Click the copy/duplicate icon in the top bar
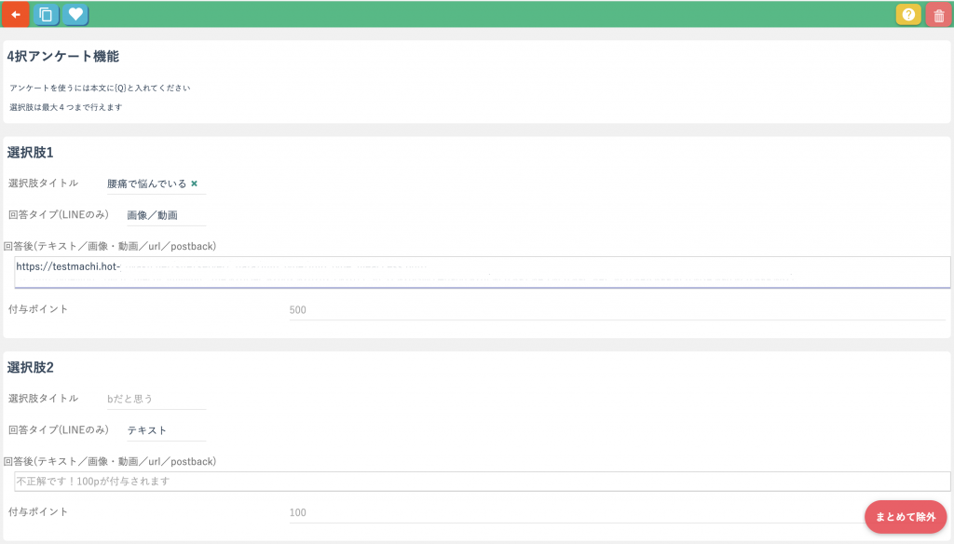 point(46,15)
